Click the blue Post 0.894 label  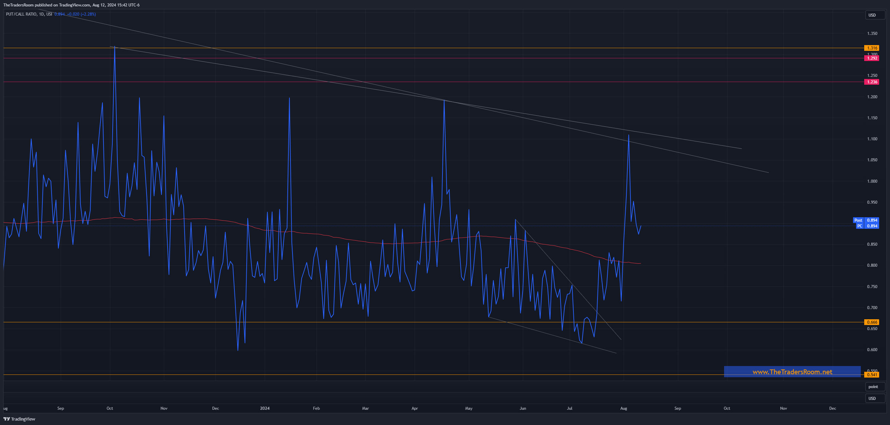[x=866, y=220]
